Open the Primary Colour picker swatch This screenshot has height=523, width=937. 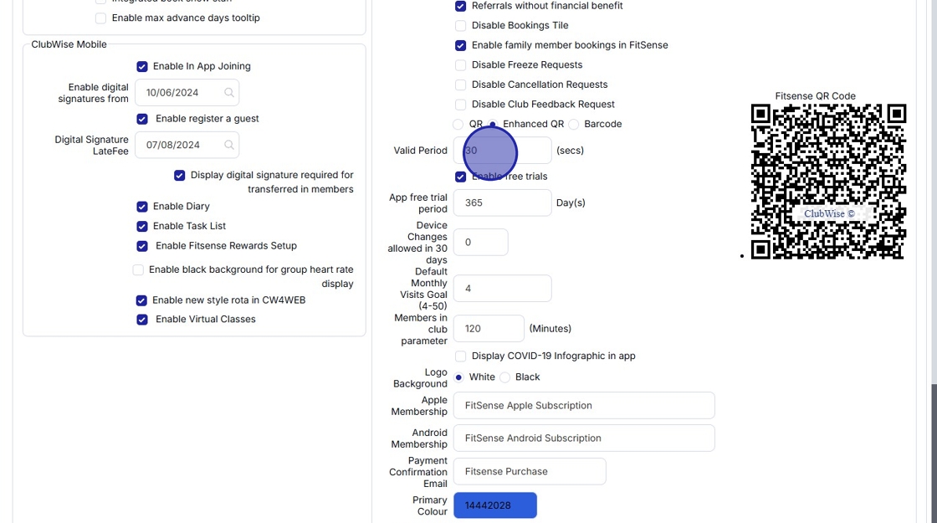click(x=495, y=505)
